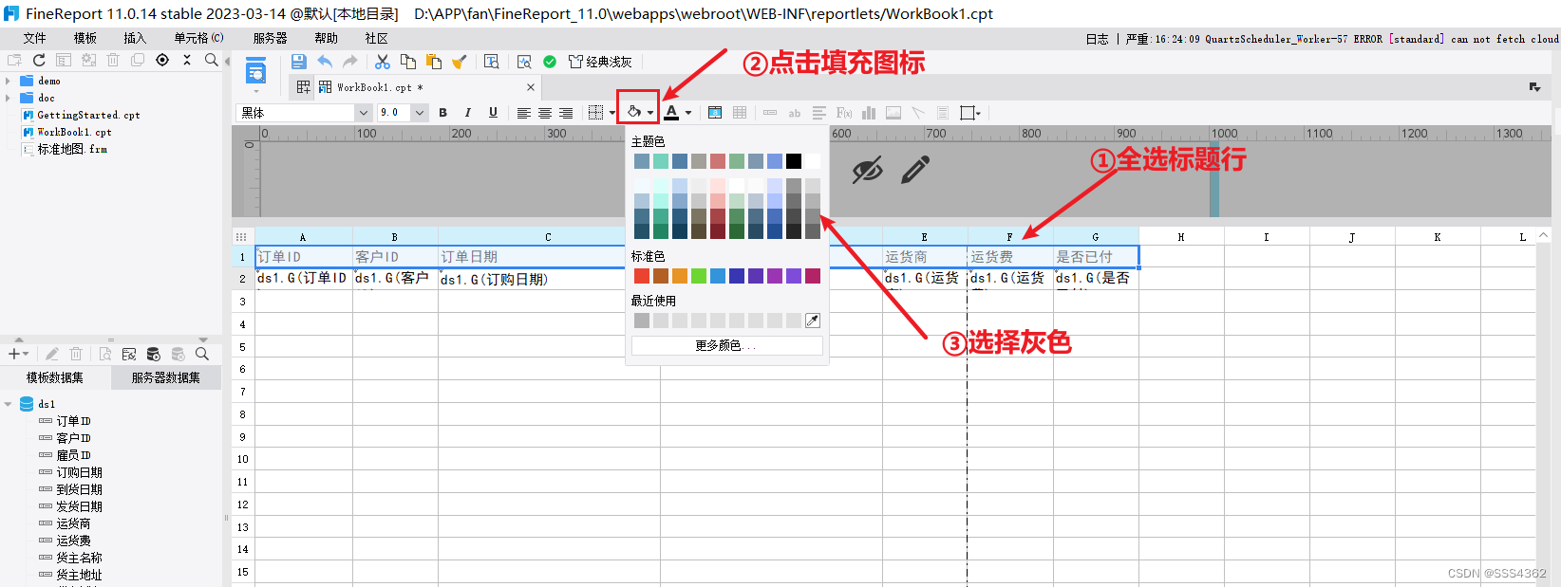Click the green check validation icon

[x=550, y=62]
